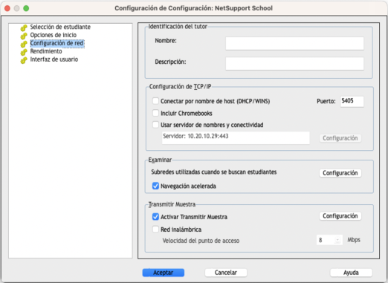Disable Activar Transmitir Muestra checkbox
Screen dimensions: 388x283
point(155,217)
